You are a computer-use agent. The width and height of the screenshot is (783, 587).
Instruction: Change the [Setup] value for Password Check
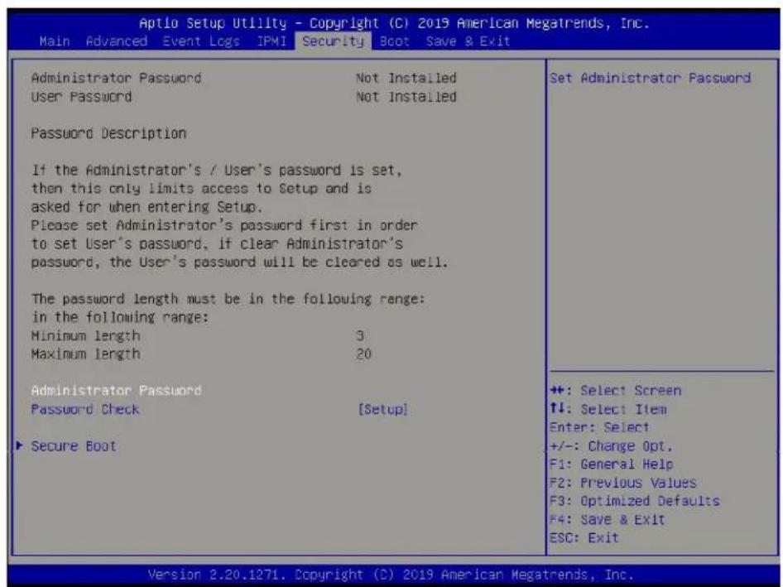click(382, 409)
